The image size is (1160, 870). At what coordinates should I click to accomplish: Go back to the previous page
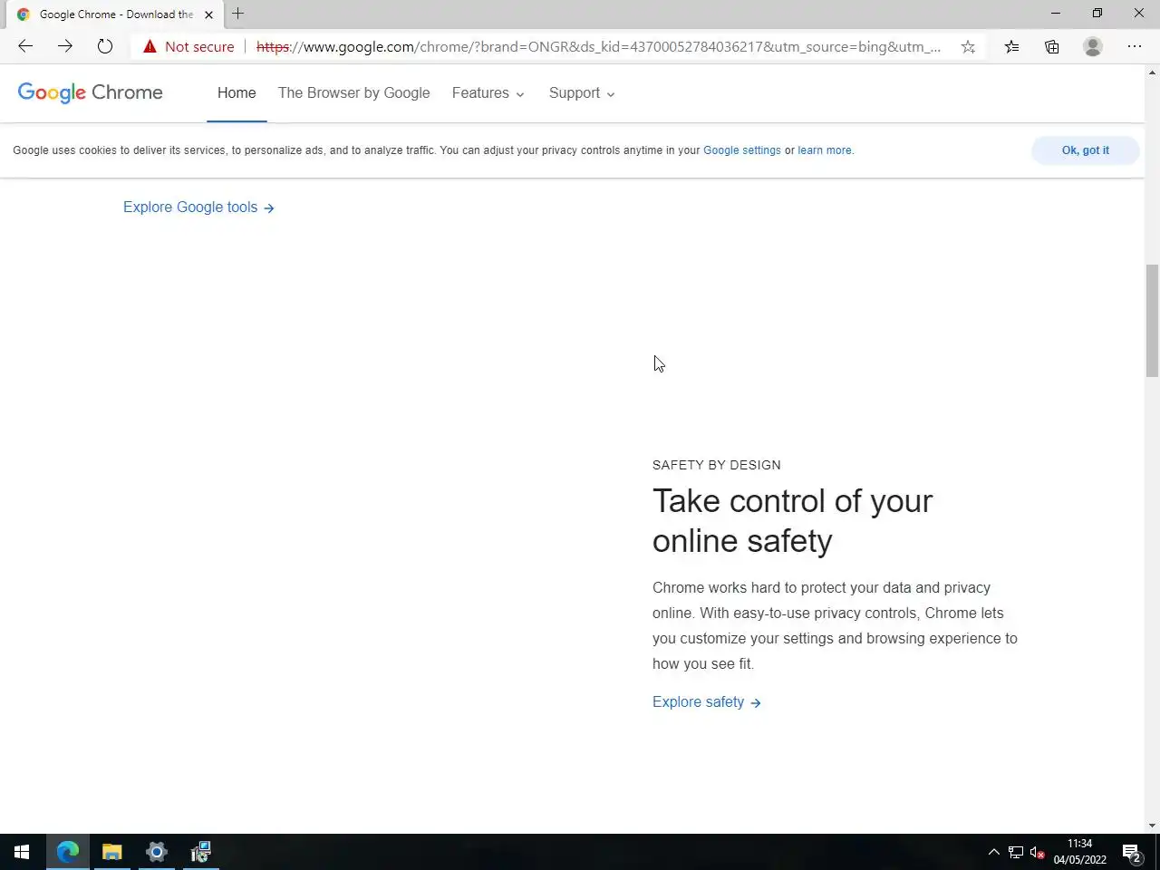25,46
